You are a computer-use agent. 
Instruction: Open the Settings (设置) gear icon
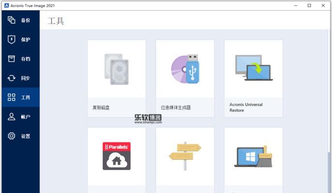[12, 136]
